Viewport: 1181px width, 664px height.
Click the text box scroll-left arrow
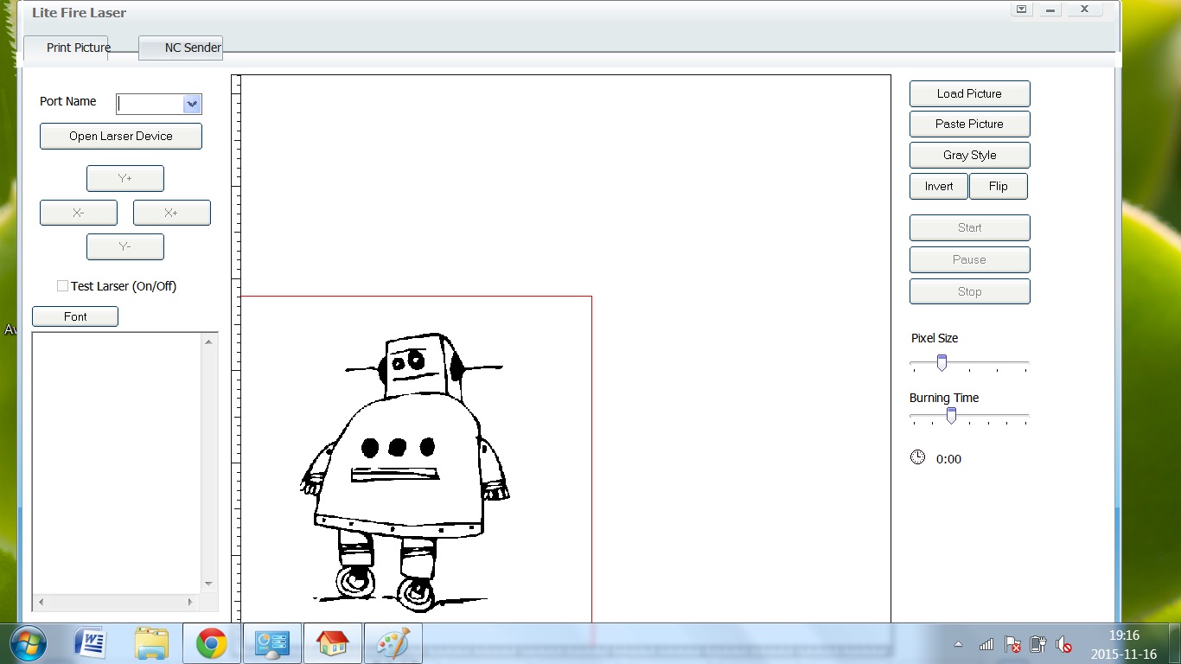pos(41,602)
